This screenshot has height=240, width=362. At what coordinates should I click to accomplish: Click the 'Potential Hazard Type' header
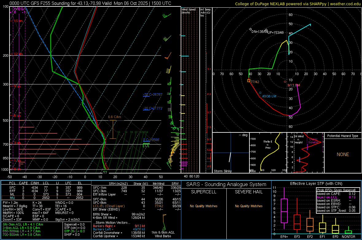(343, 136)
